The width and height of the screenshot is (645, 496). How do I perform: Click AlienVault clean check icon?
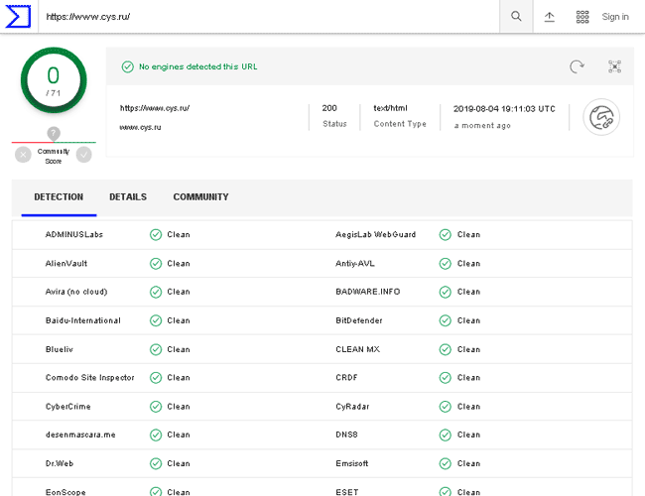click(x=156, y=264)
